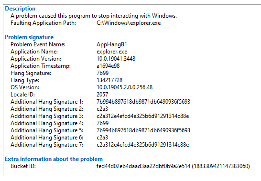Image resolution: width=261 pixels, height=181 pixels.
Task: Click the Bucket ID label
Action: pos(23,166)
